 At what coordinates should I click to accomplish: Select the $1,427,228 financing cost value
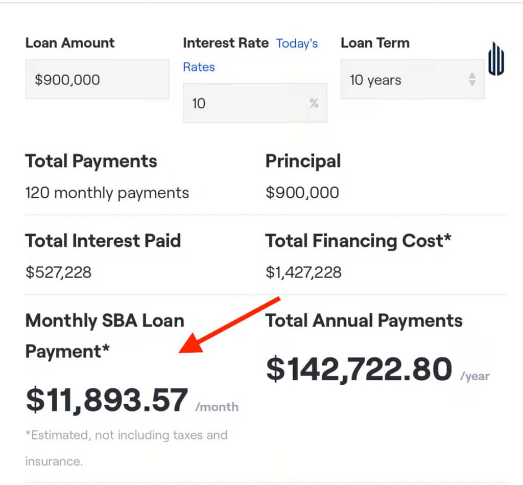303,272
